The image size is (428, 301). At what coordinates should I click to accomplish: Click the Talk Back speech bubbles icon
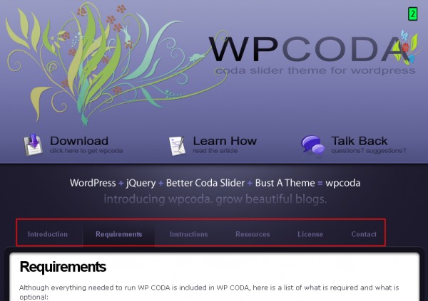(x=313, y=144)
